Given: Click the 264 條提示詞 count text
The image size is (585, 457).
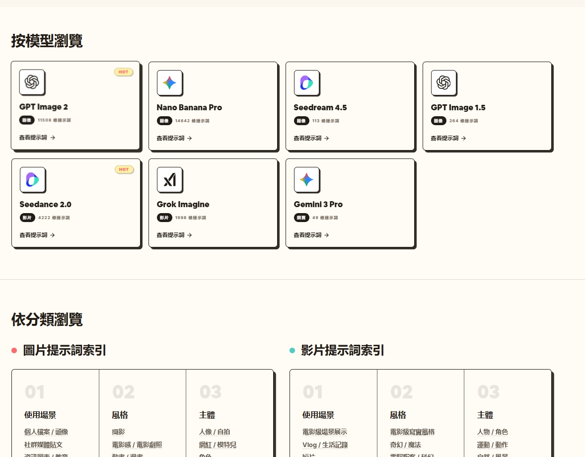Looking at the screenshot, I should (x=464, y=121).
